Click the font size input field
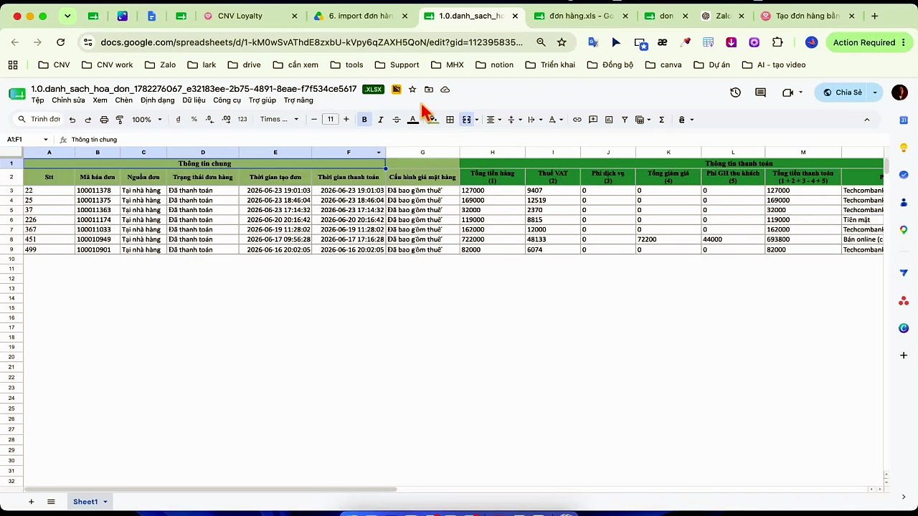The image size is (918, 516). [331, 120]
